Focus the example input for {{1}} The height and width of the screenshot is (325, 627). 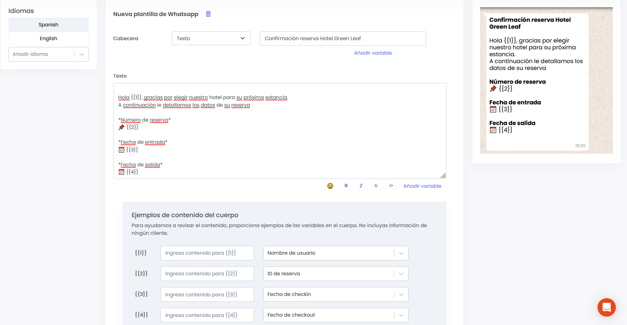coord(207,253)
